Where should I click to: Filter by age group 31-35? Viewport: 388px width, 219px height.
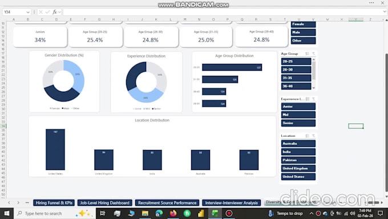[x=296, y=78]
